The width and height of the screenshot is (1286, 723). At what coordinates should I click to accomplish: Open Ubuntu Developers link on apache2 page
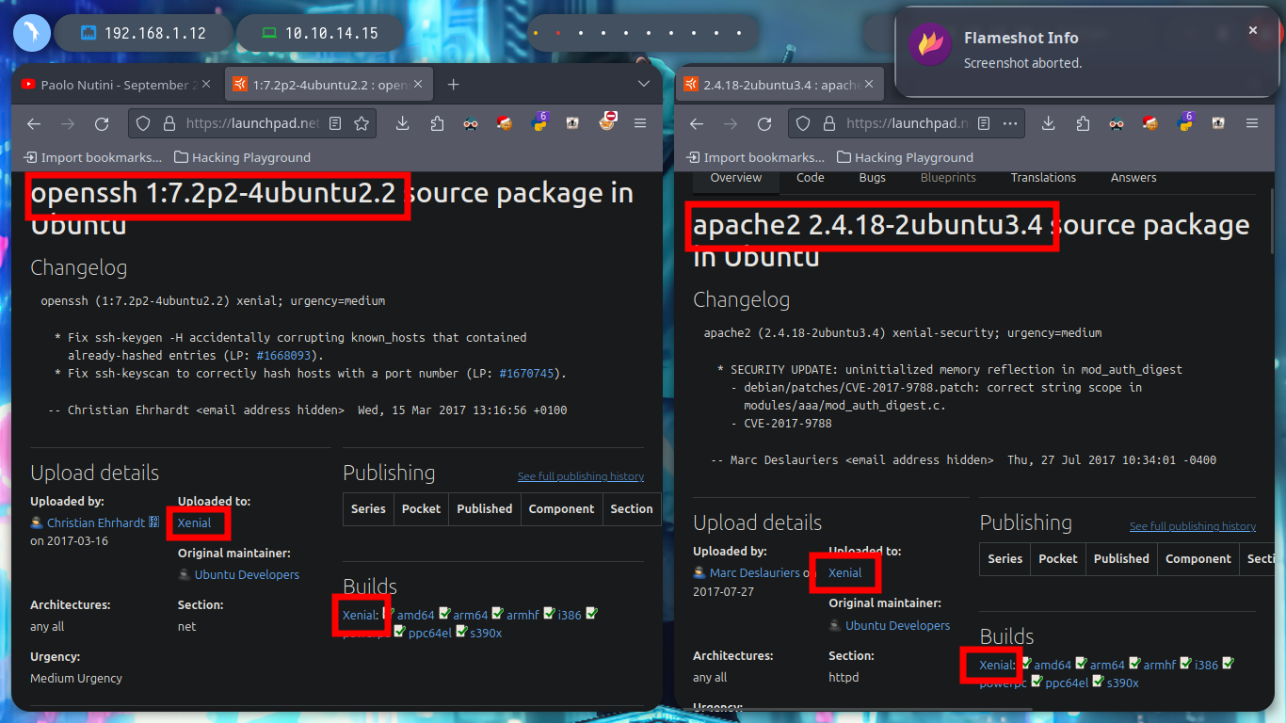[x=897, y=626]
